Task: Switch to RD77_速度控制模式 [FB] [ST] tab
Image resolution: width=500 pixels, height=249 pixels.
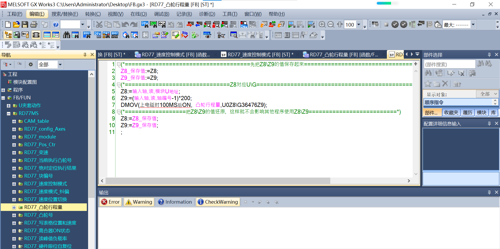Action: (x=258, y=54)
